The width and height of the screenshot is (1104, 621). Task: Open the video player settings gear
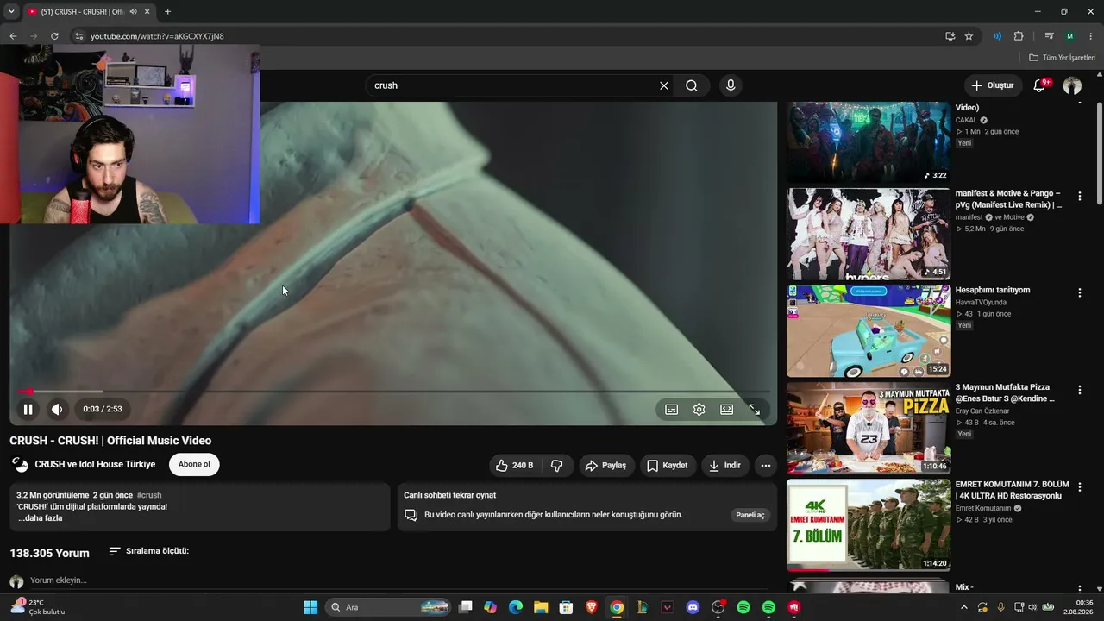click(x=699, y=410)
